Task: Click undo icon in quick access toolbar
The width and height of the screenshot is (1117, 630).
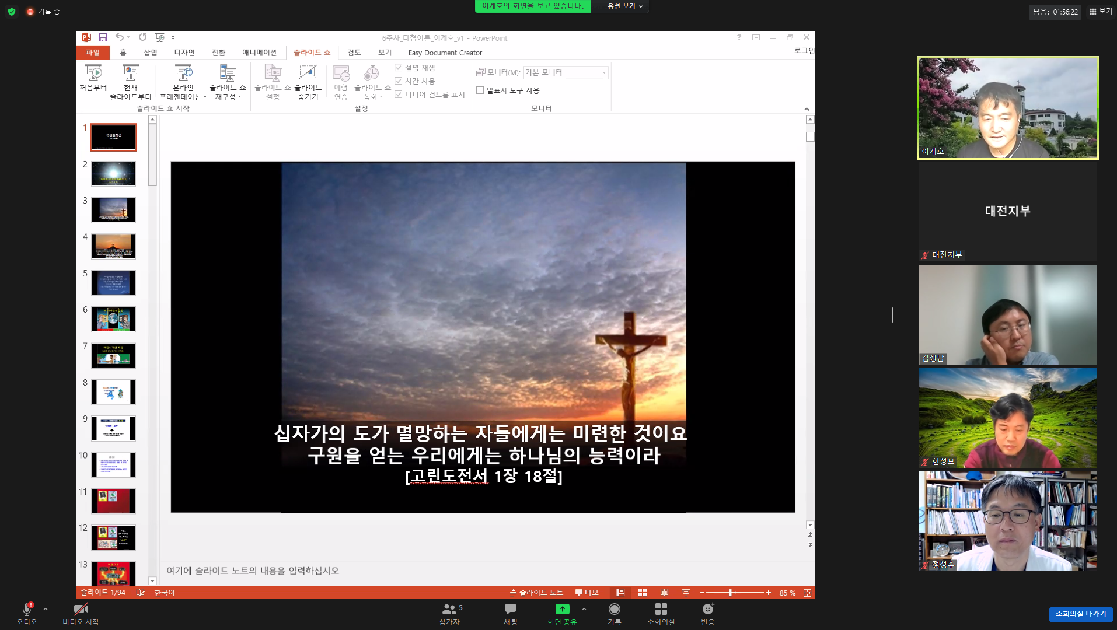Action: point(120,37)
